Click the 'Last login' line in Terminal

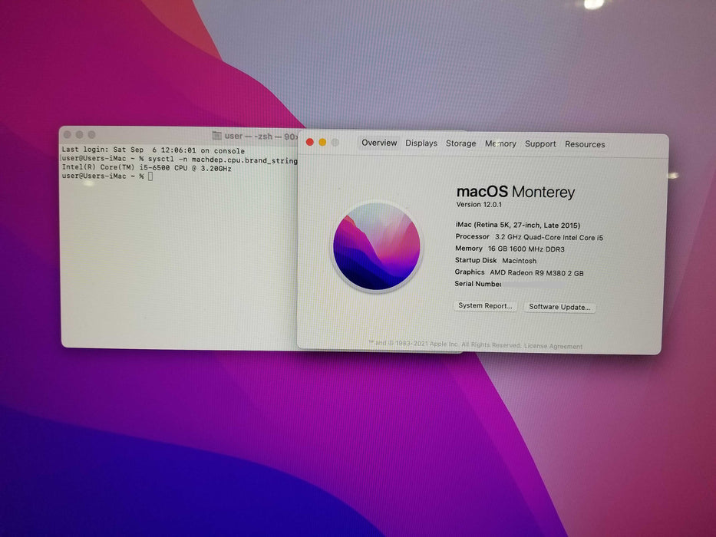coord(153,150)
